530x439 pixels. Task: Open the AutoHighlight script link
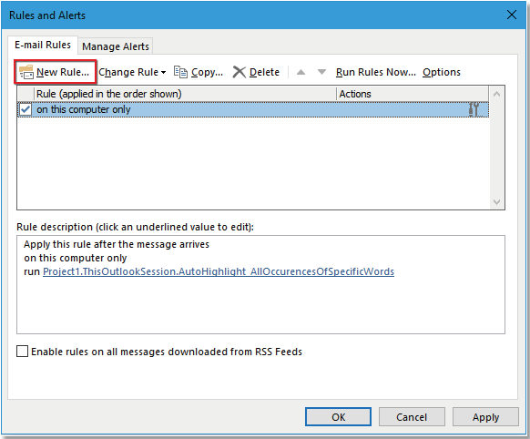[219, 271]
